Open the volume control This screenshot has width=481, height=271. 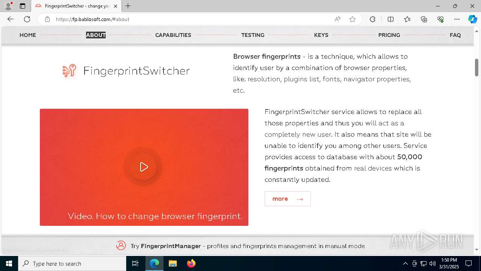(x=433, y=263)
